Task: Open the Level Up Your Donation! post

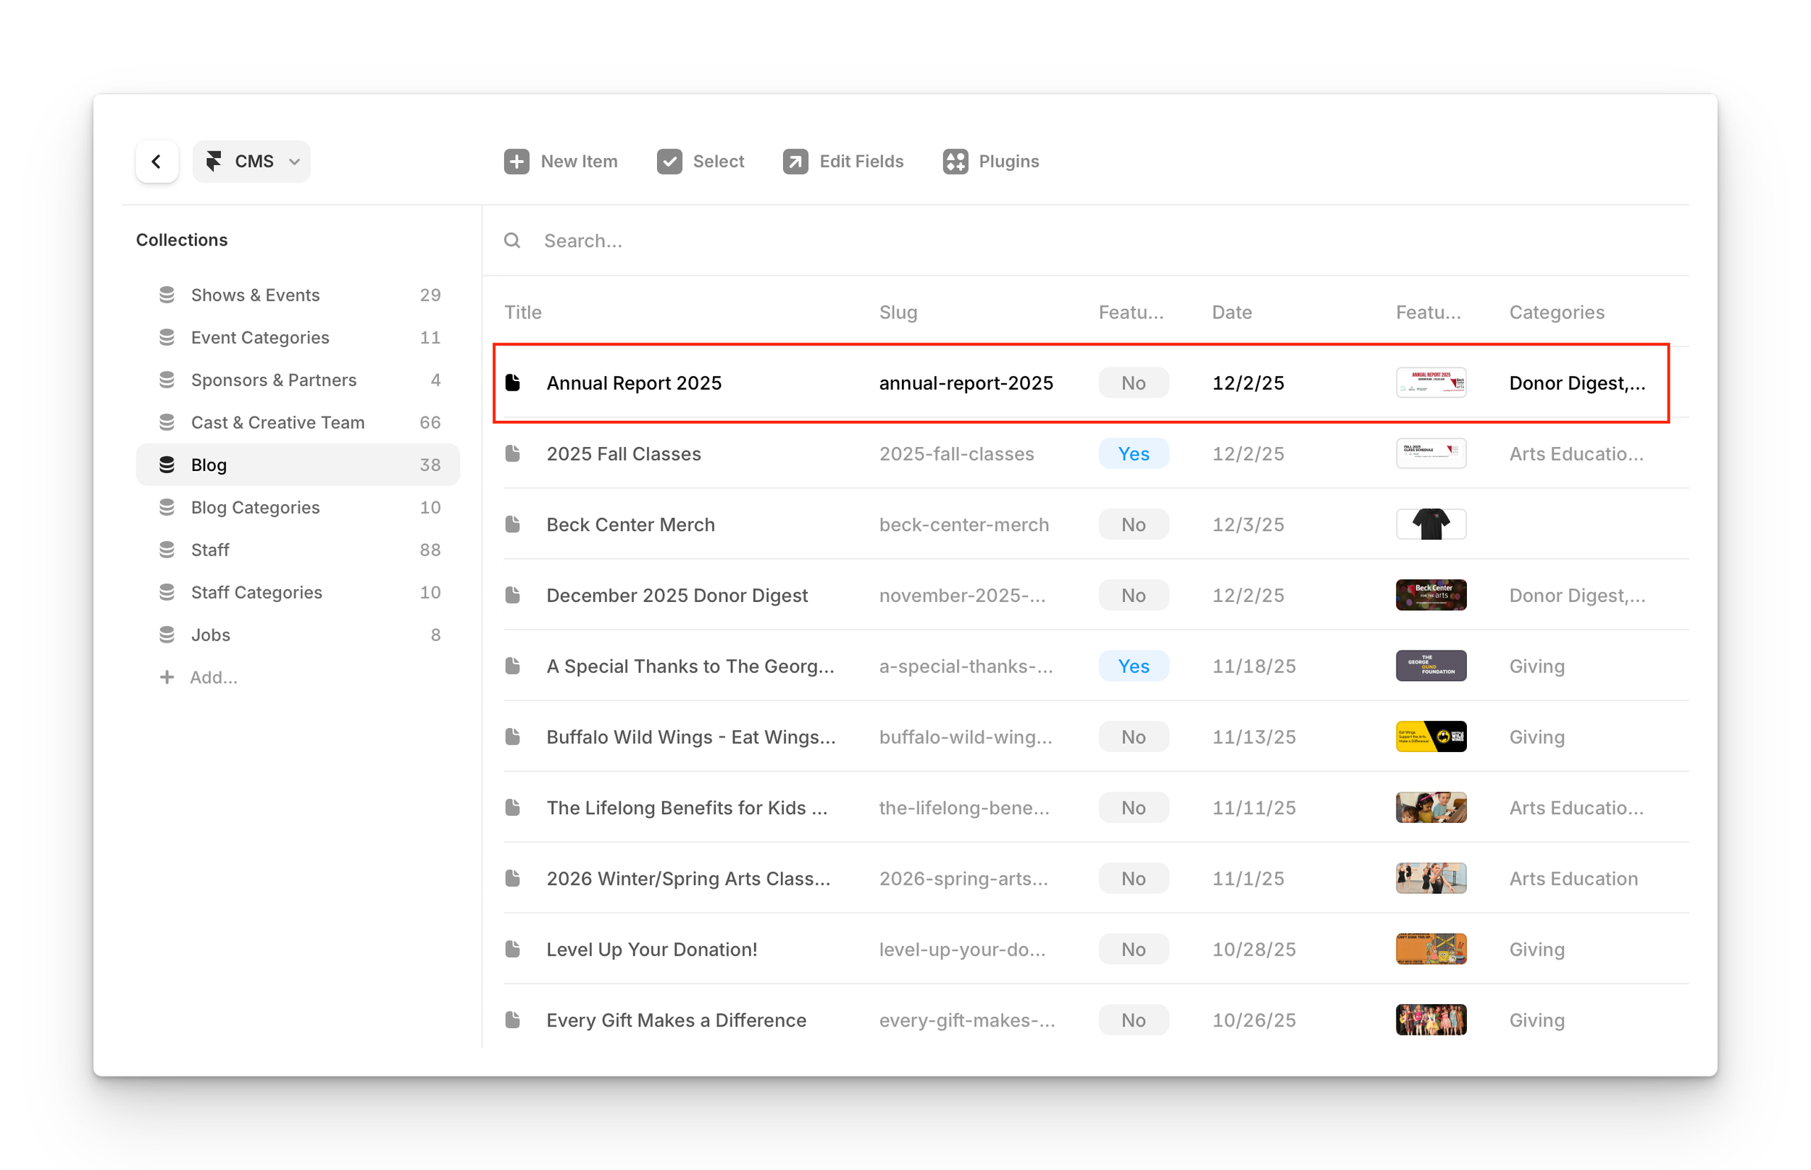Action: pyautogui.click(x=652, y=949)
